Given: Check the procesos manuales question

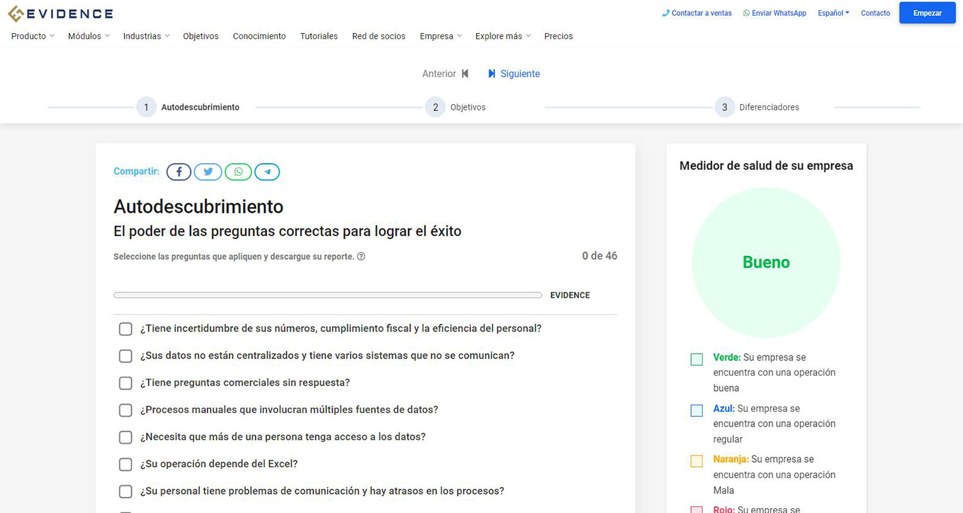Looking at the screenshot, I should 126,410.
